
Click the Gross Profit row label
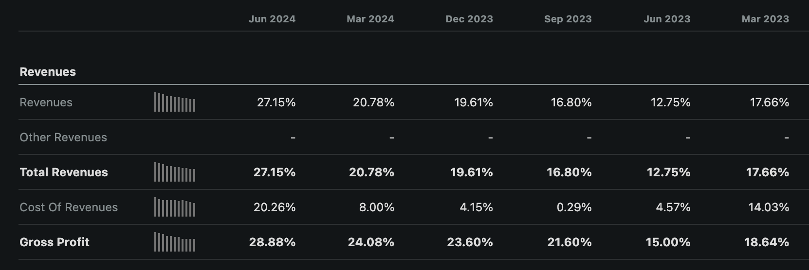(x=55, y=242)
